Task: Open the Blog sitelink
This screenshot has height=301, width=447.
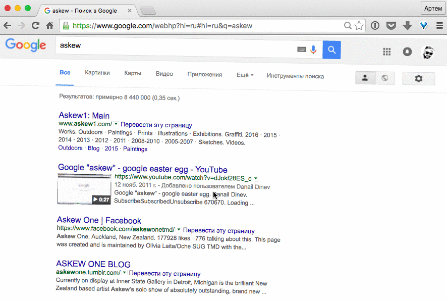Action: [x=93, y=148]
